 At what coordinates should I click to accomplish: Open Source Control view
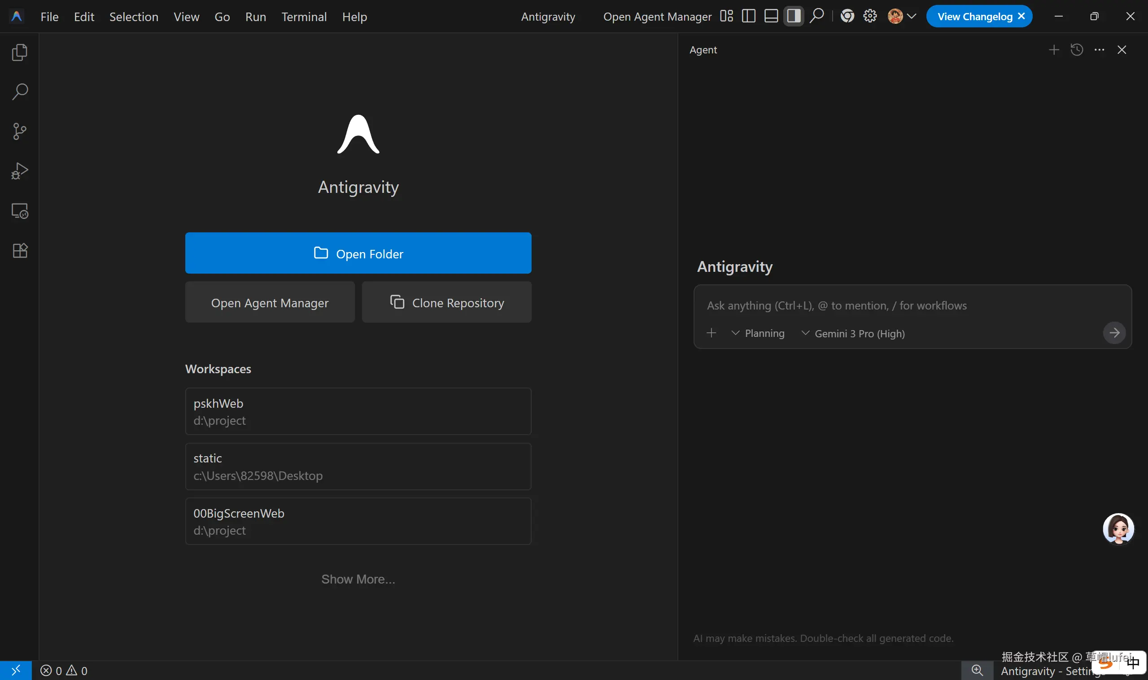click(19, 131)
